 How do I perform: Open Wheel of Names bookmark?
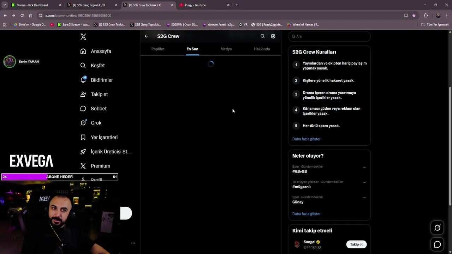(x=303, y=25)
